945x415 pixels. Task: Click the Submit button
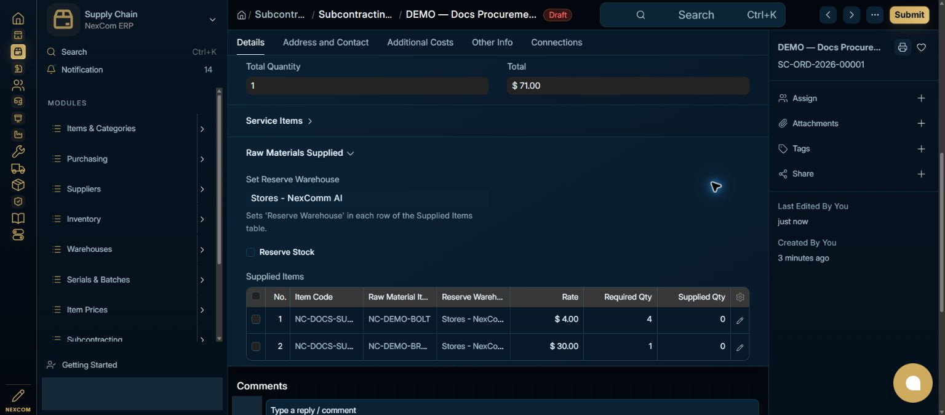909,15
